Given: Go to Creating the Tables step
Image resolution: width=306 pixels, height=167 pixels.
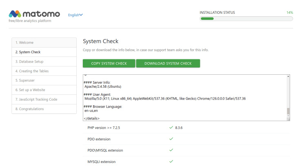Looking at the screenshot, I should click(44, 71).
